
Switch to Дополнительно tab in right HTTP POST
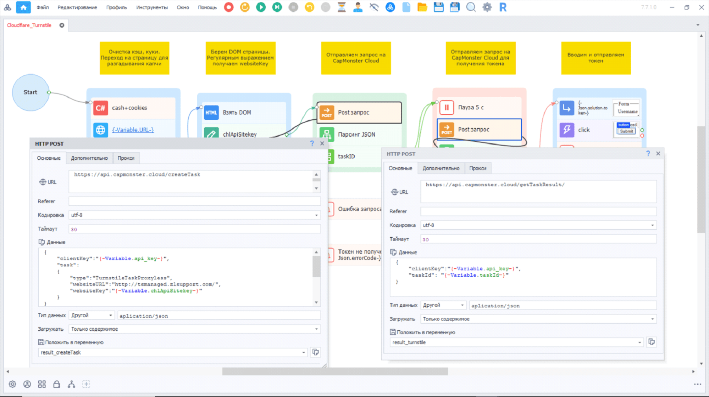[441, 168]
